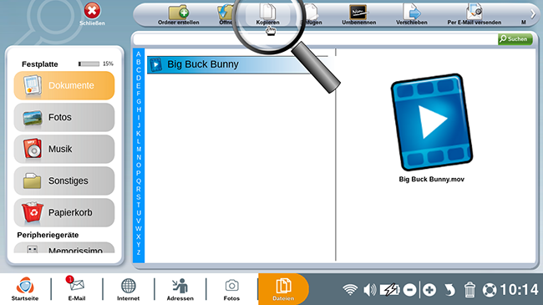The height and width of the screenshot is (305, 543).
Task: Click the battery charging icon
Action: pyautogui.click(x=390, y=289)
